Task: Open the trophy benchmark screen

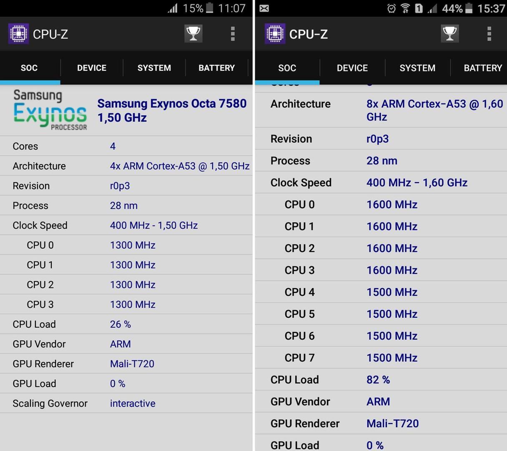Action: pyautogui.click(x=193, y=34)
